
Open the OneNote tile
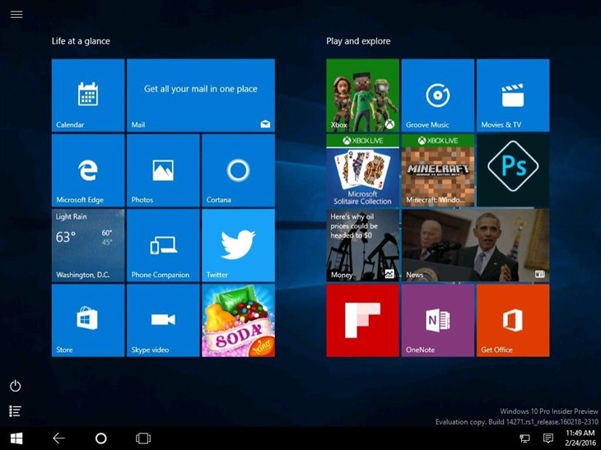coord(437,320)
